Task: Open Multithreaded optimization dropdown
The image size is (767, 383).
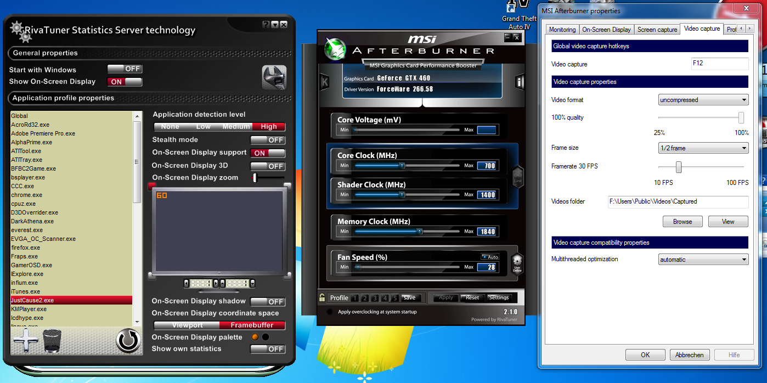Action: 703,260
